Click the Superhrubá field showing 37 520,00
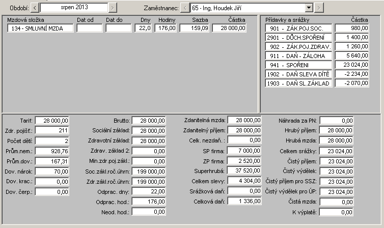This screenshot has height=228, width=384. pos(244,170)
